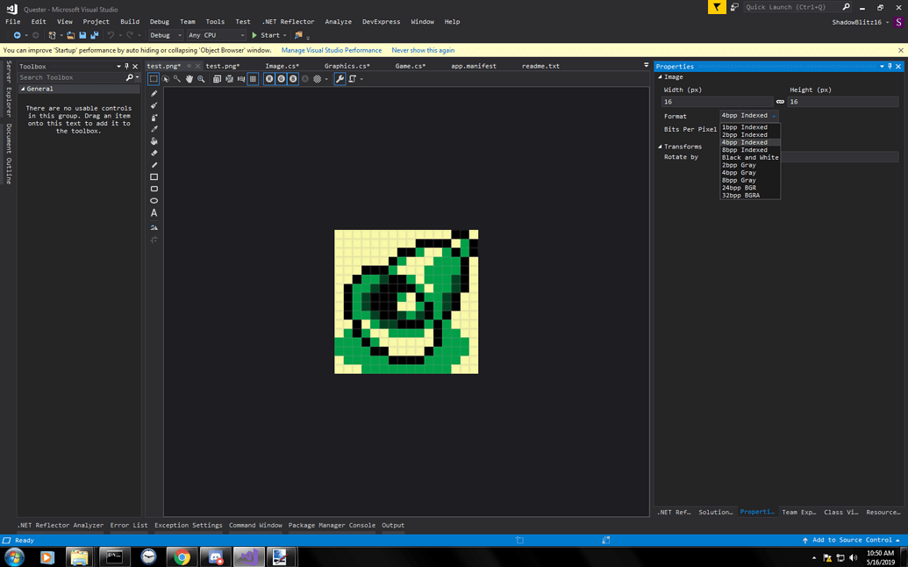The height and width of the screenshot is (567, 908).
Task: Select 32bpp BGRA from the Format list
Action: (x=740, y=195)
